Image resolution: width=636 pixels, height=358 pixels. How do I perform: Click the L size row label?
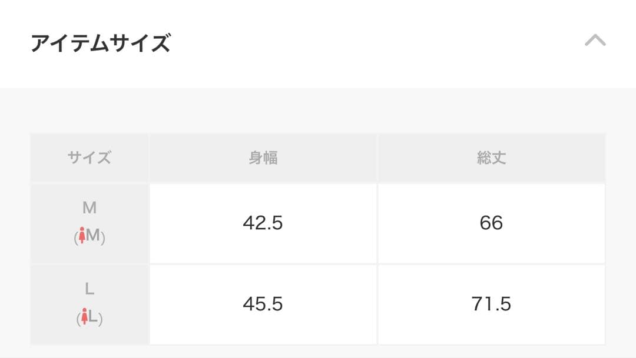coord(90,304)
